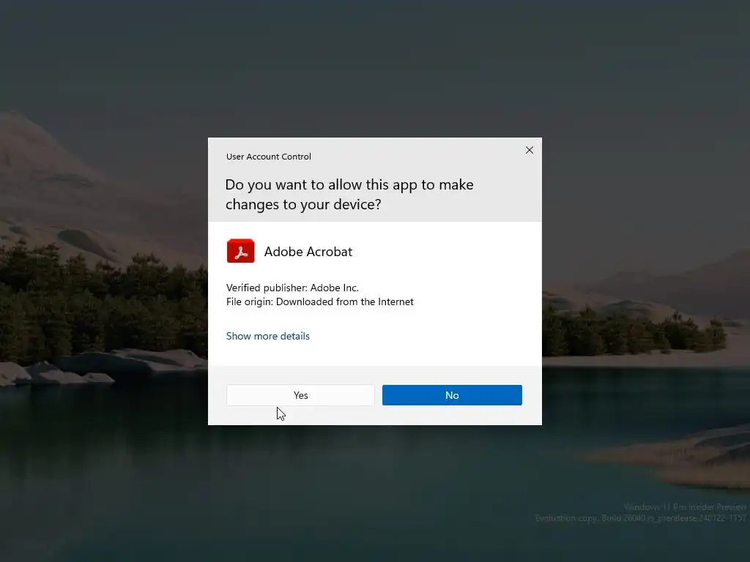The image size is (750, 562).
Task: Click Yes to allow Adobe Acrobat changes
Action: point(300,395)
